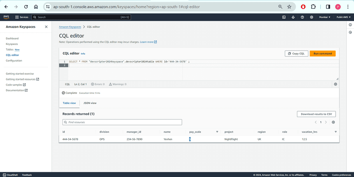Screen dimensions: 354x177
Task: Click the AWS top search box
Action: [x=81, y=17]
